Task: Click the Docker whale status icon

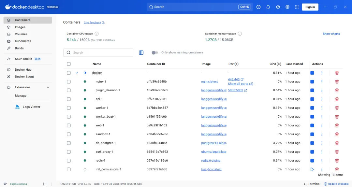Action: point(5,184)
